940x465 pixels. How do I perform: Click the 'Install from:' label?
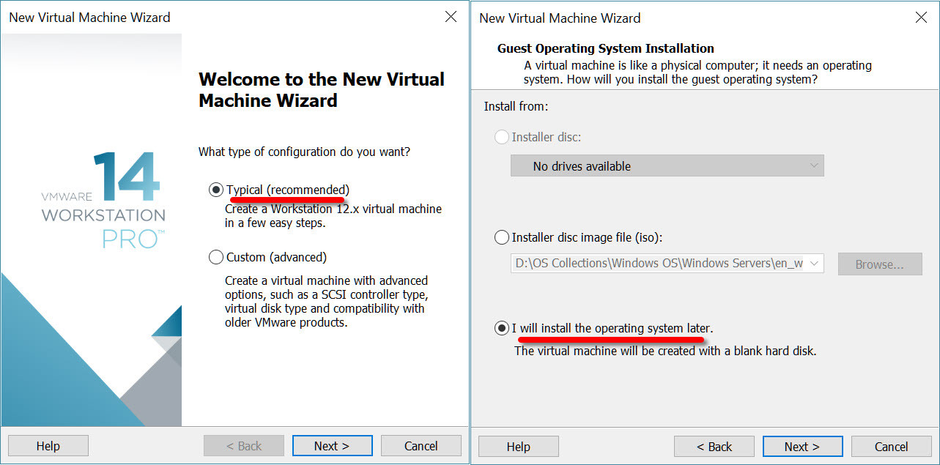coord(516,107)
